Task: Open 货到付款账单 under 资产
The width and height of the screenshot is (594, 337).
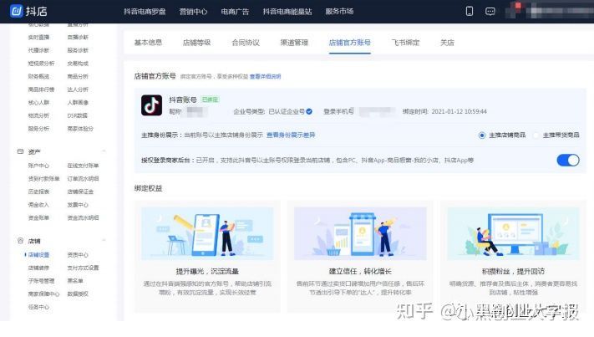Action: 44,179
